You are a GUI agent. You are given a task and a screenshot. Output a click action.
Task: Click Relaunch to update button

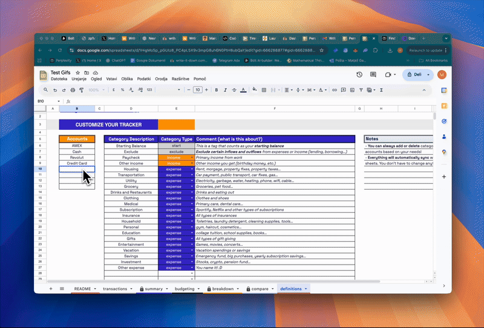point(426,50)
